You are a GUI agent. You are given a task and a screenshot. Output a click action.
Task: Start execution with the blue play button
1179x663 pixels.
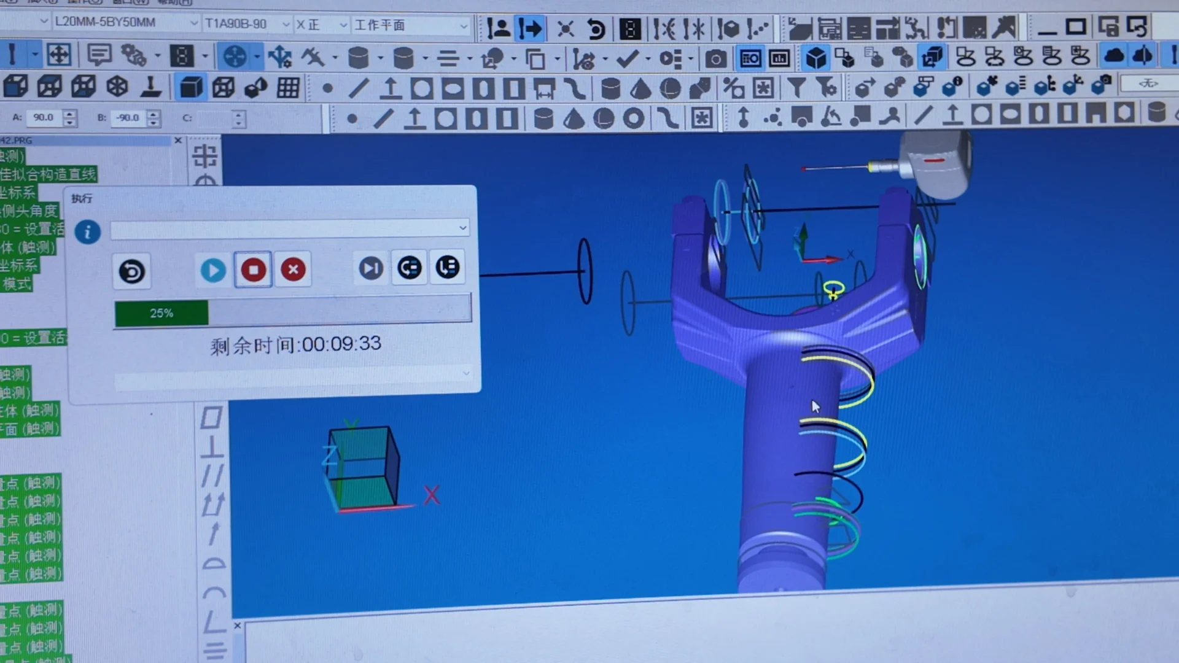click(x=212, y=270)
